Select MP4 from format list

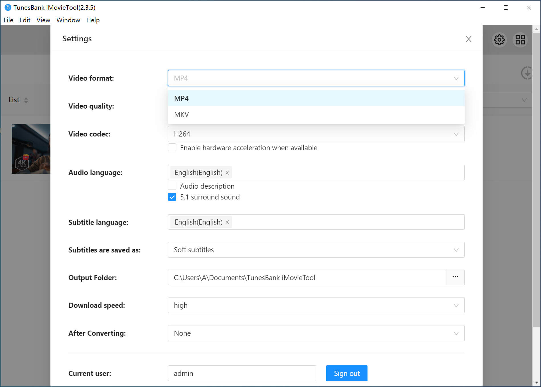click(x=316, y=98)
